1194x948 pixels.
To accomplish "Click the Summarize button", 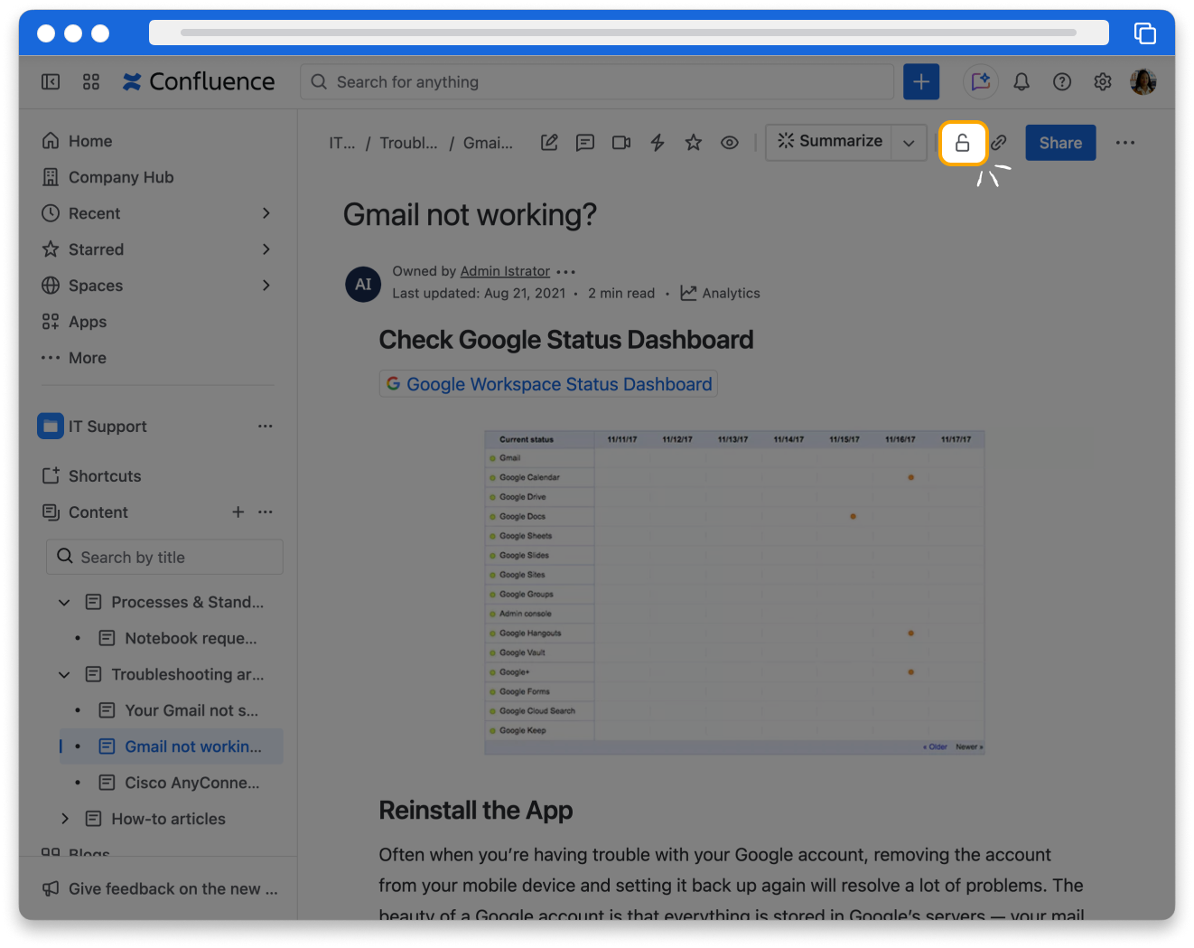I will tap(829, 142).
